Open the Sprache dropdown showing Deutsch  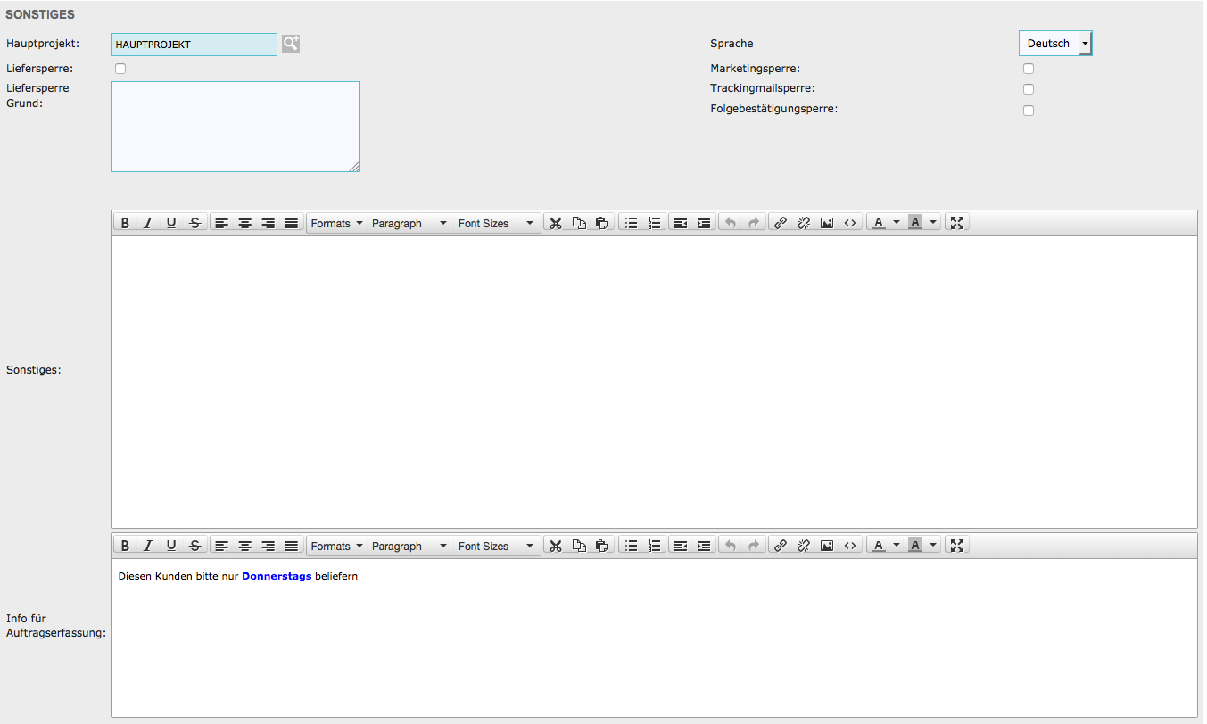1055,44
